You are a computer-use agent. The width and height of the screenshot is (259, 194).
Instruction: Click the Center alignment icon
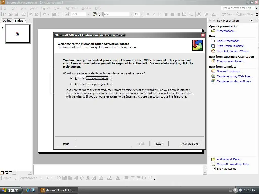172,14
